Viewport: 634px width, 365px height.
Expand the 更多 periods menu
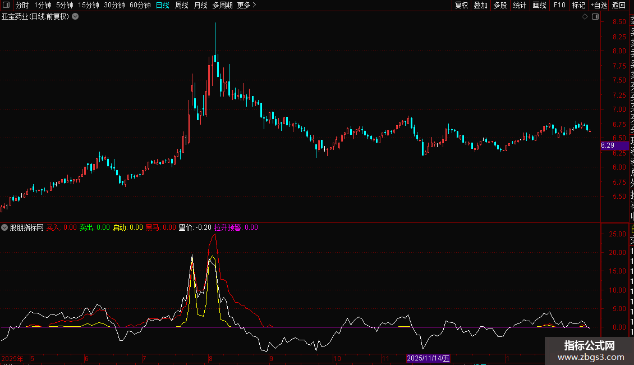point(247,5)
